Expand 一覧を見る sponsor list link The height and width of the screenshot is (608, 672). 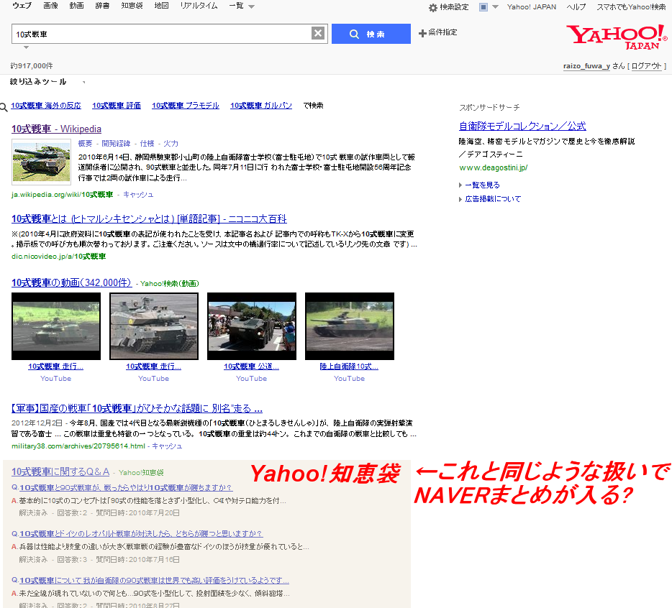(x=482, y=185)
